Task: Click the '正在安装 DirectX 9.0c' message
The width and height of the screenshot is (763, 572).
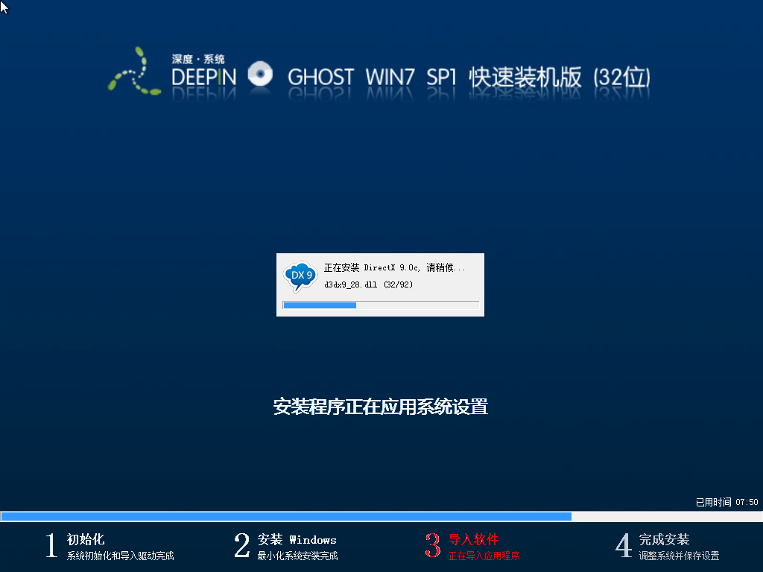Action: coord(395,267)
